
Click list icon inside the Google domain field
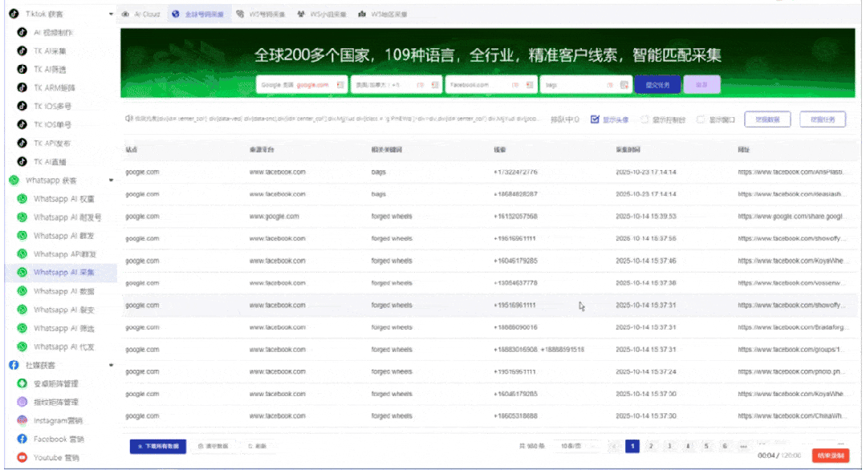[x=340, y=85]
